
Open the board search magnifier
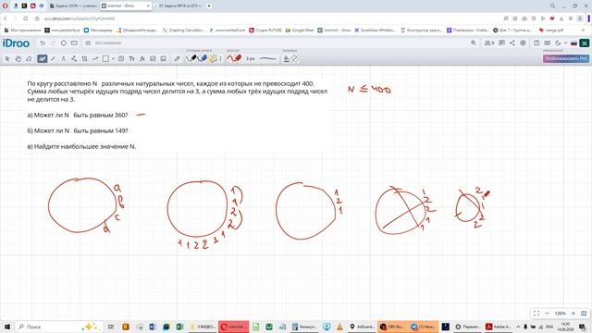coord(474,43)
